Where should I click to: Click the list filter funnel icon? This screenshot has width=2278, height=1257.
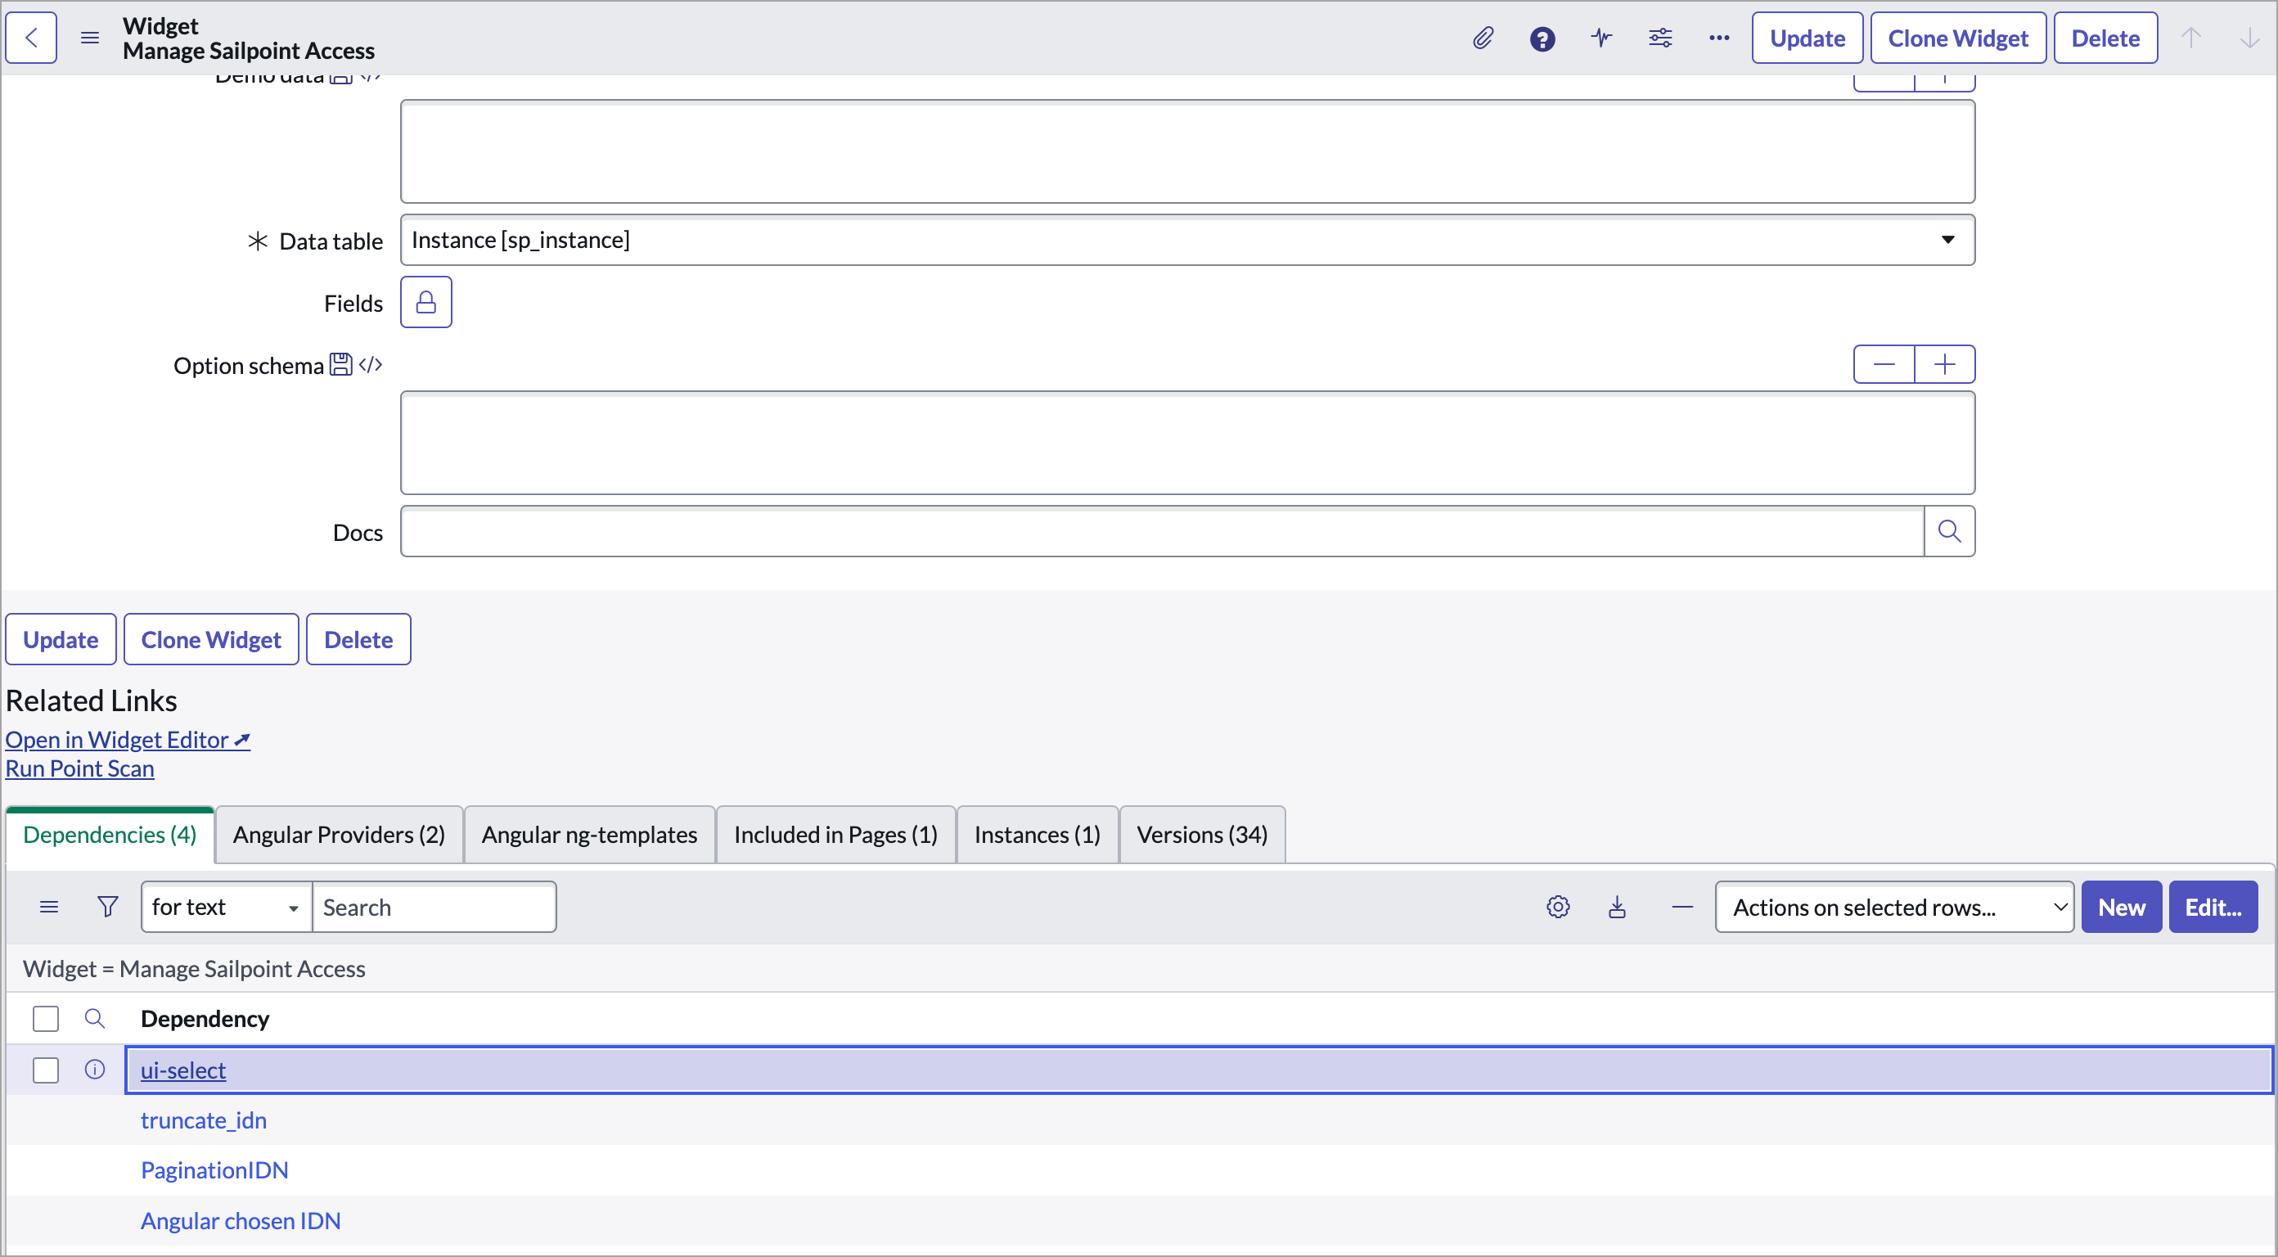(108, 907)
